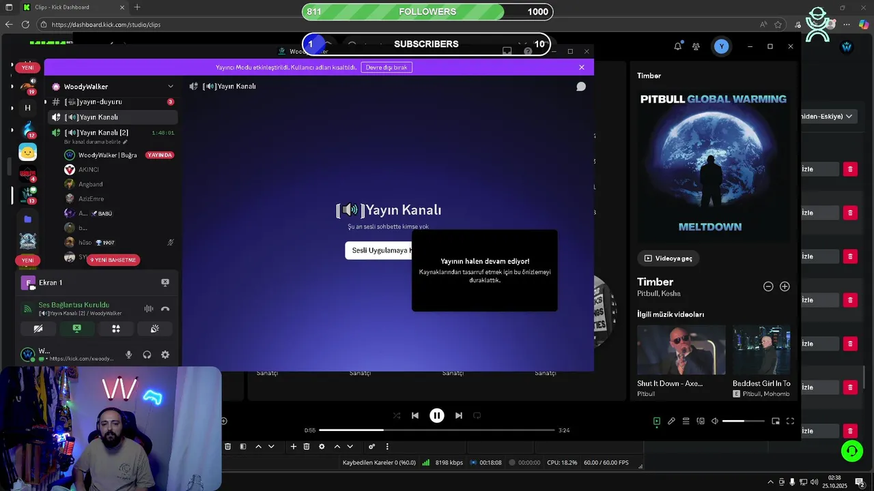Screen dimensions: 874x491
Task: Click the browser address bar URL
Action: click(106, 25)
